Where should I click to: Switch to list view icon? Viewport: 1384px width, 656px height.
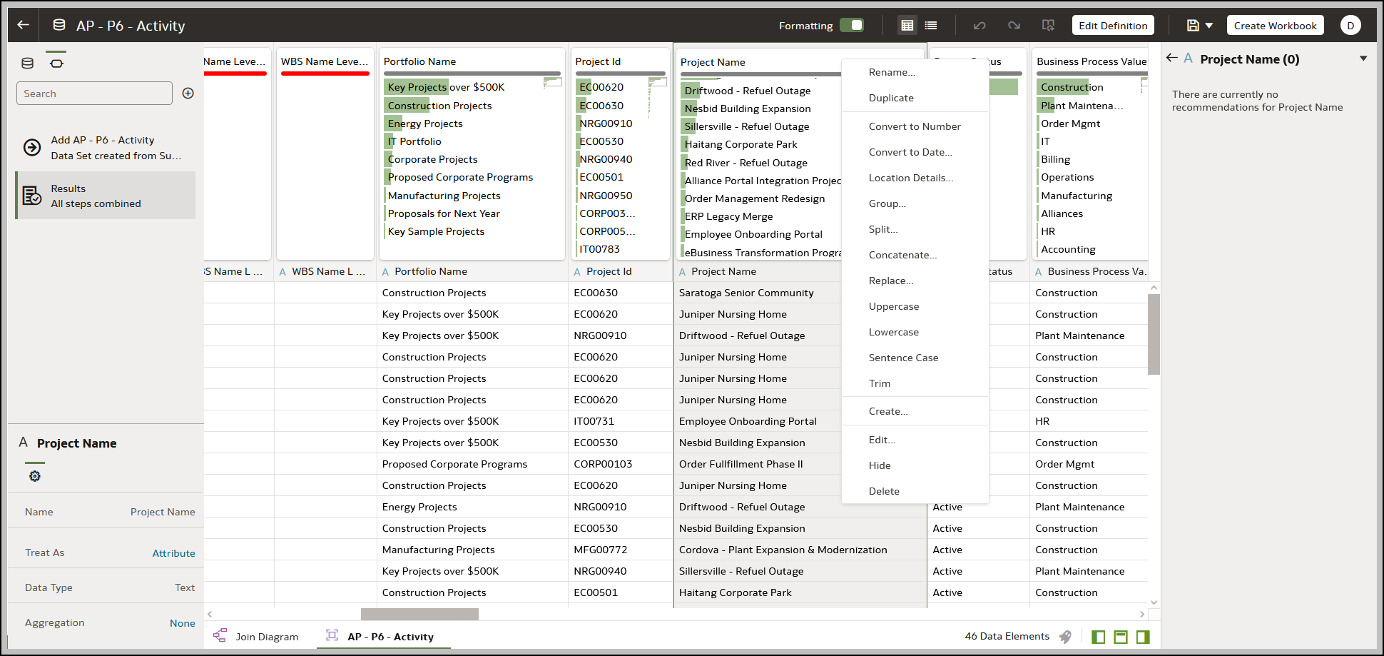coord(931,25)
